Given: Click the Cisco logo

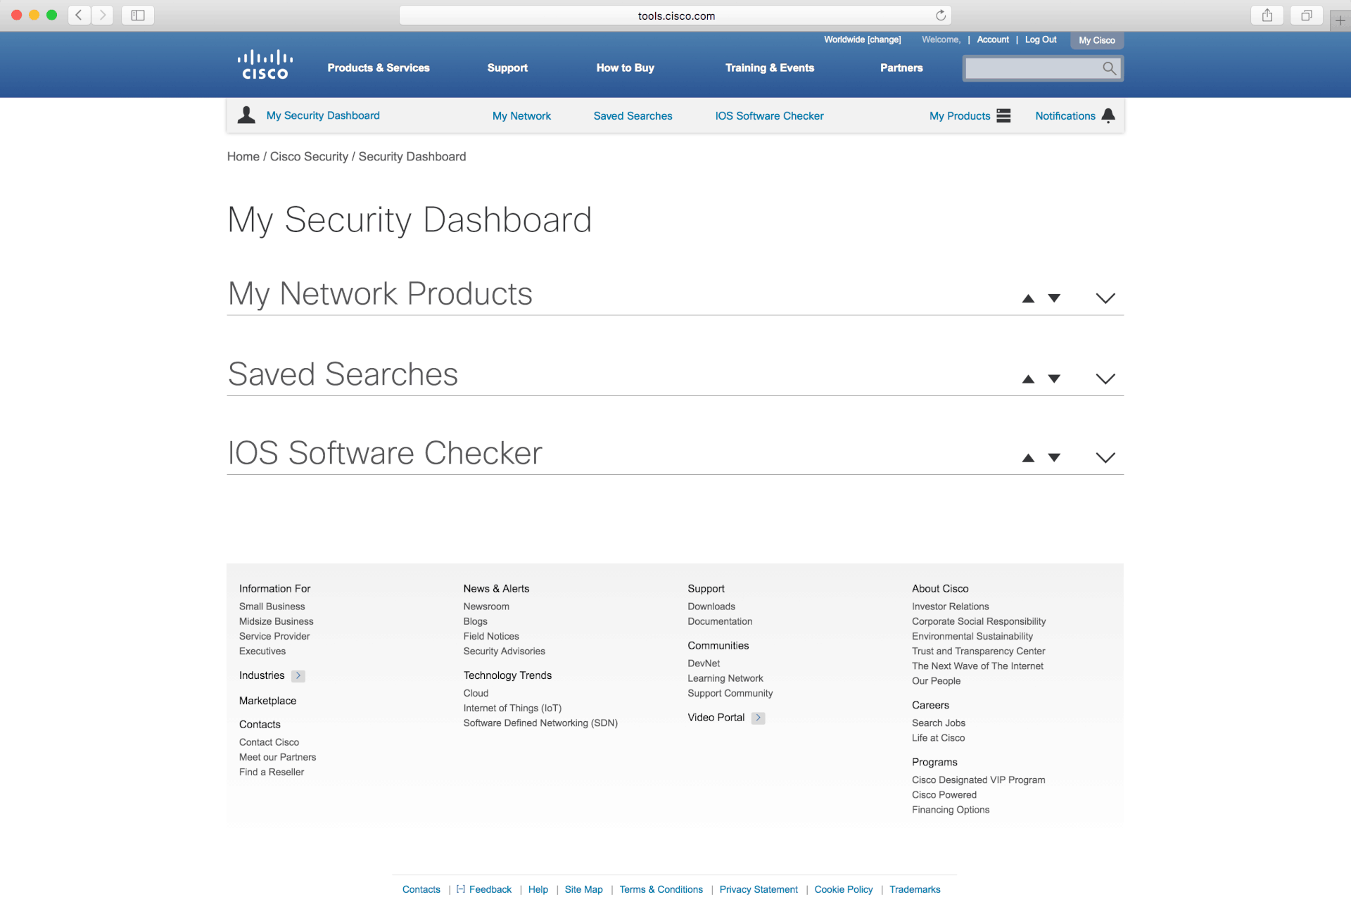Looking at the screenshot, I should [265, 65].
